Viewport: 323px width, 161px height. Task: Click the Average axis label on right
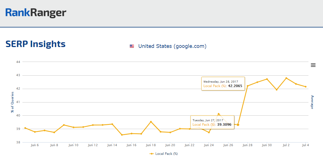coord(312,102)
